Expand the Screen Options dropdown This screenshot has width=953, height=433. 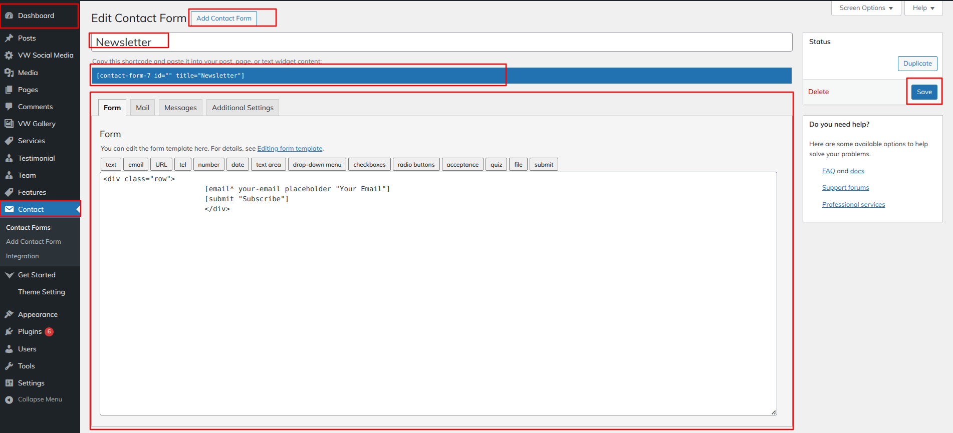point(866,8)
